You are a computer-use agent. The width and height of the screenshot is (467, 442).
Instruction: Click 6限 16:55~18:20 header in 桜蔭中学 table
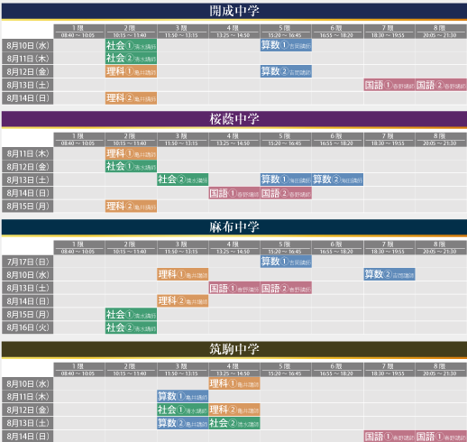(338, 140)
